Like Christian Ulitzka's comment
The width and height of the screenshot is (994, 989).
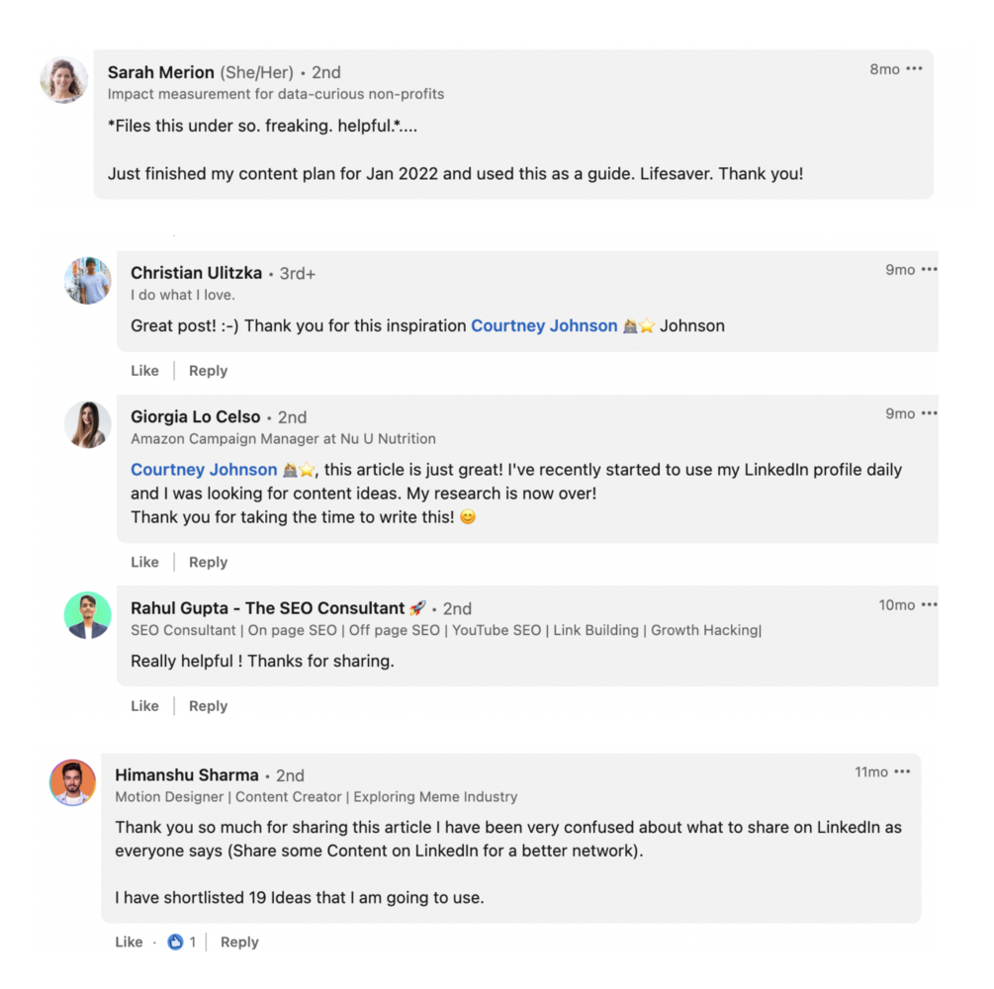[144, 371]
